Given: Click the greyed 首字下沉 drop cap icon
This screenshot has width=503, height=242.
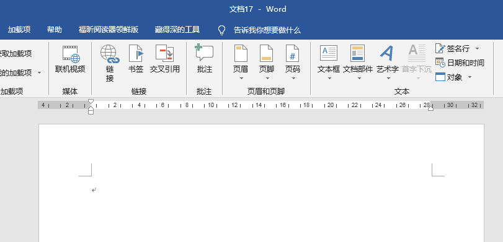Looking at the screenshot, I should pos(417,53).
